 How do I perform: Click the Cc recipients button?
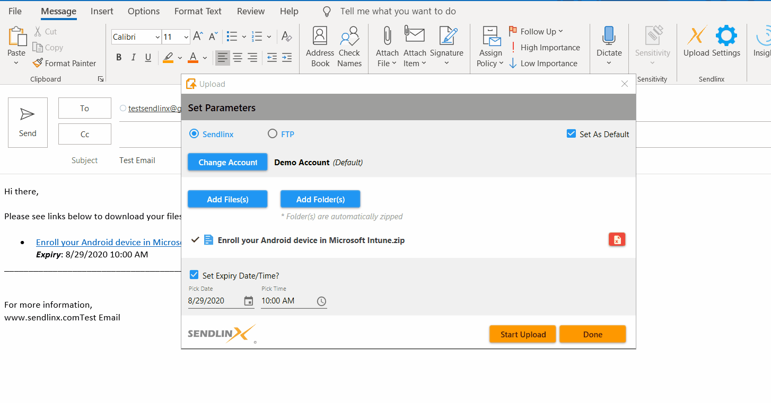pyautogui.click(x=85, y=134)
